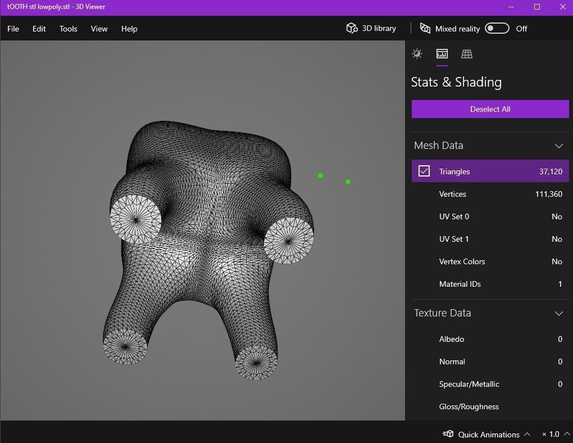This screenshot has width=573, height=443.
Task: Open the Grid & Views tab icon
Action: point(467,54)
